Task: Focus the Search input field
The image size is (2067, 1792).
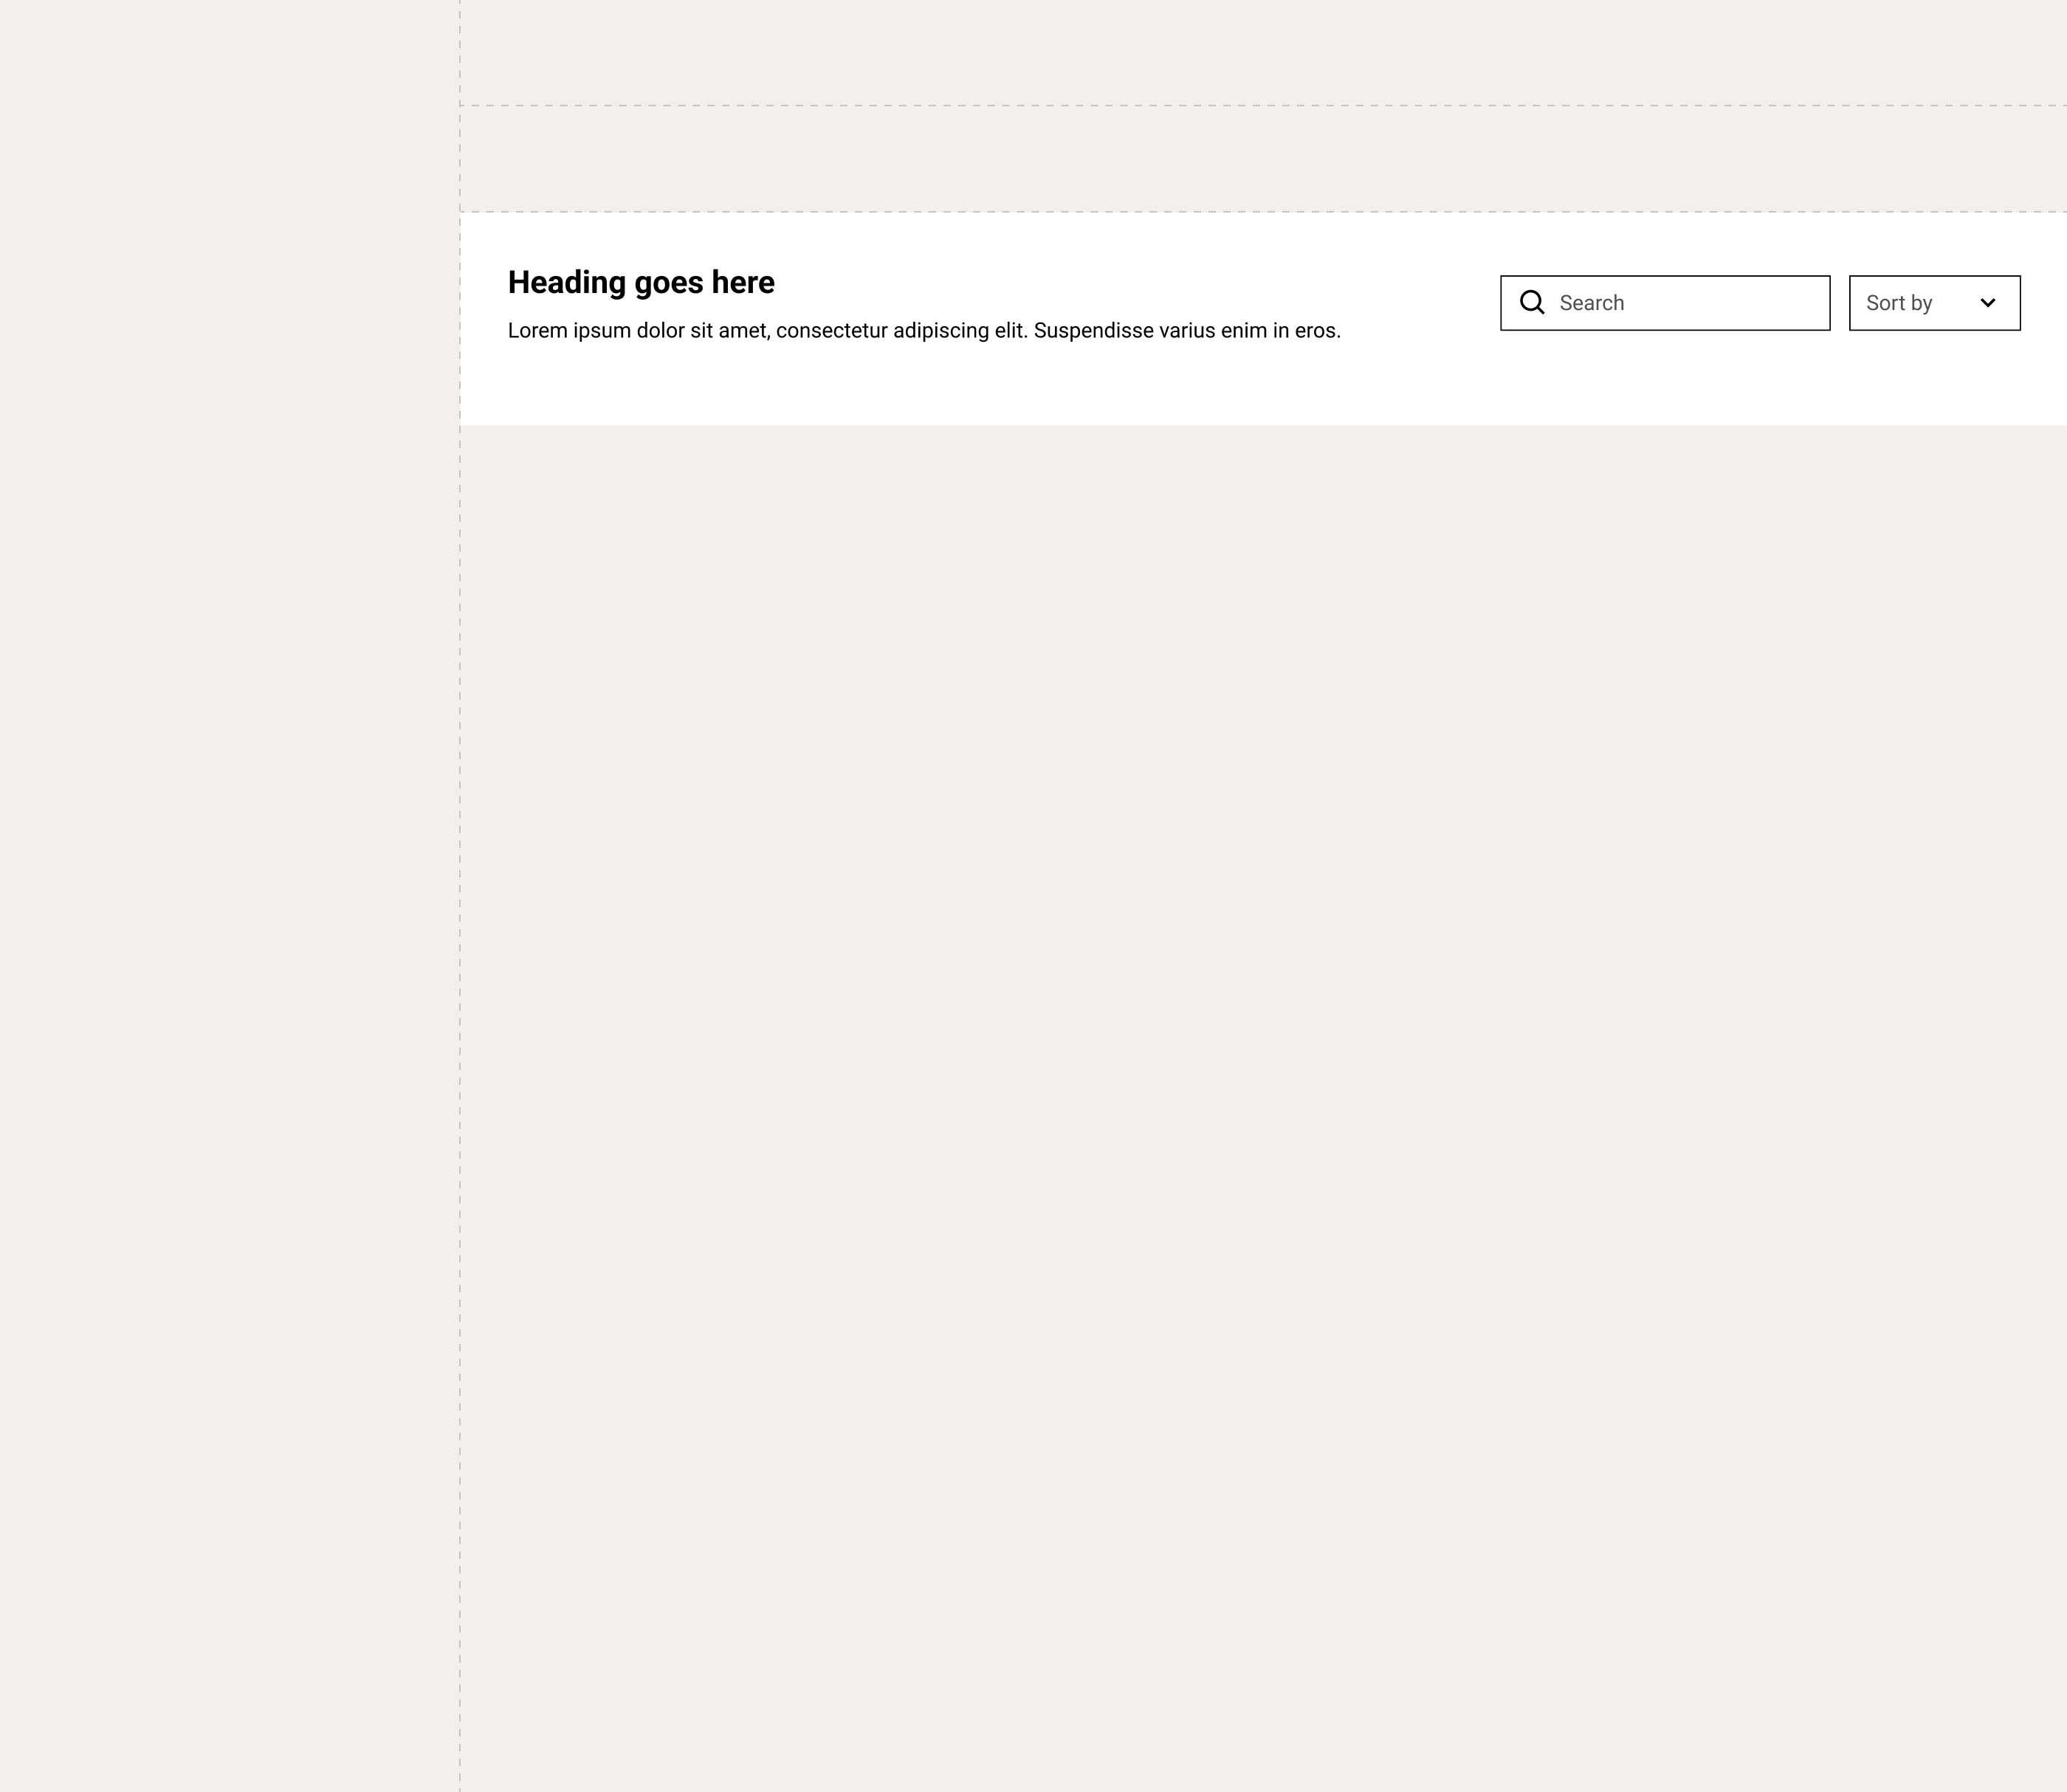Action: (x=1665, y=303)
